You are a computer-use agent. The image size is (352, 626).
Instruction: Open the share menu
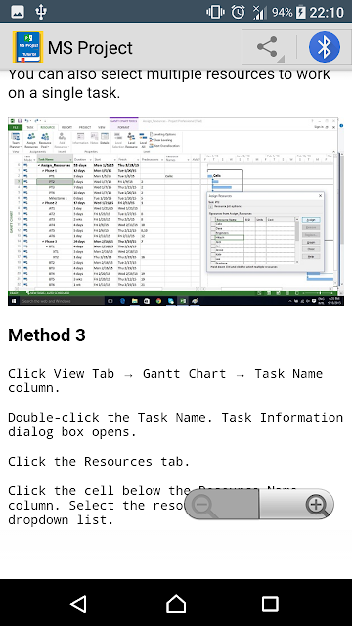(x=270, y=47)
